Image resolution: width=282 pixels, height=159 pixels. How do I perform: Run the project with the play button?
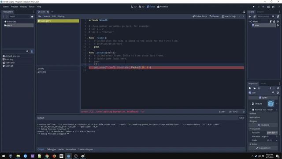254,7
